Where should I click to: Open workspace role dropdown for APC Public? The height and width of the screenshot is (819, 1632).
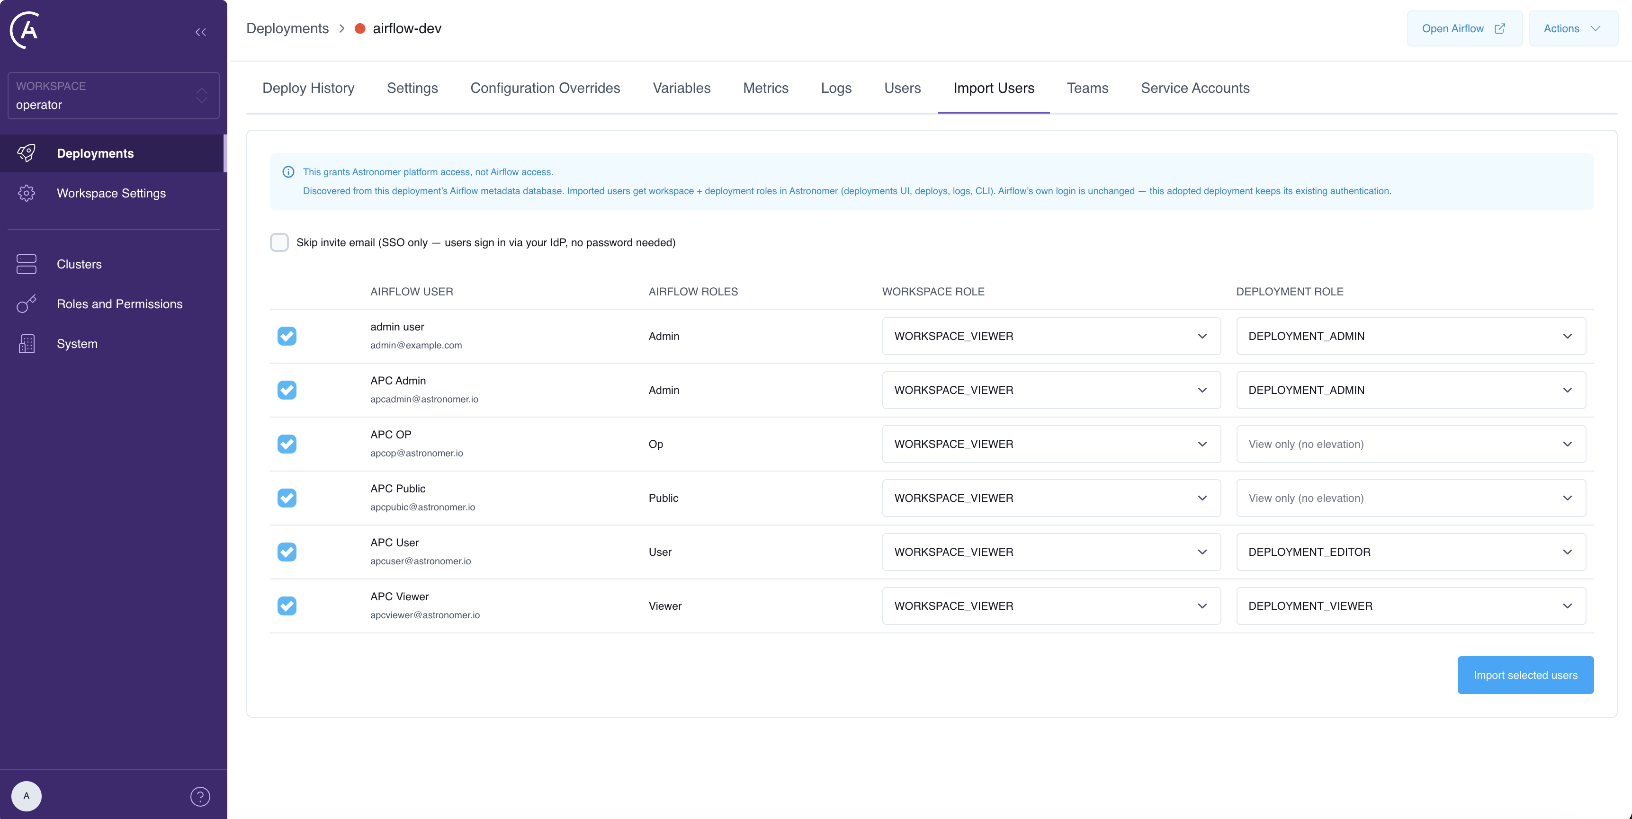point(1052,498)
